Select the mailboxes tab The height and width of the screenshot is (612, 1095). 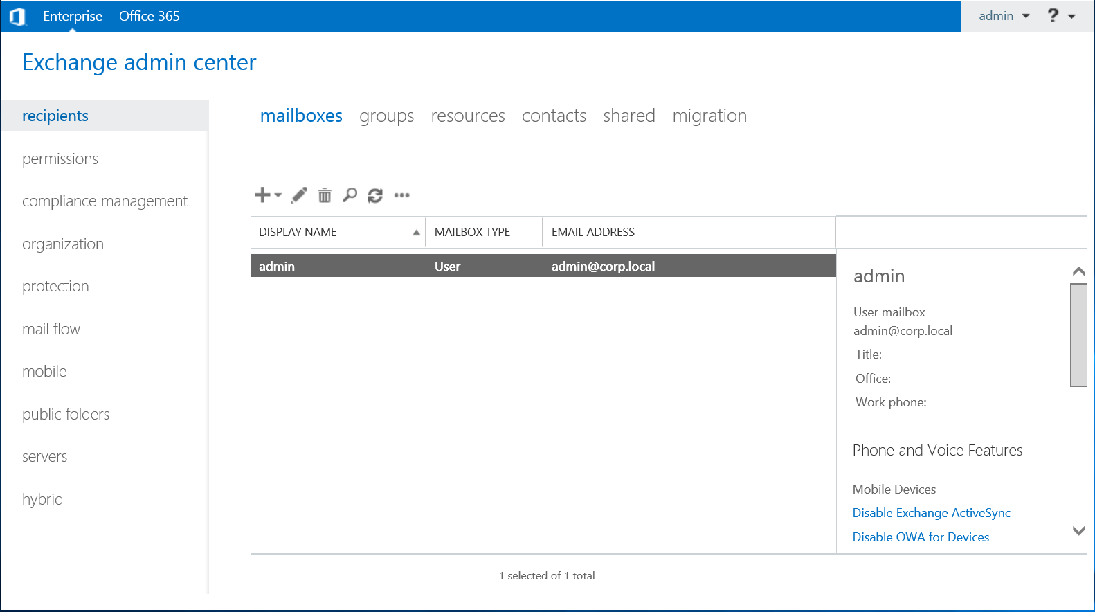tap(301, 116)
